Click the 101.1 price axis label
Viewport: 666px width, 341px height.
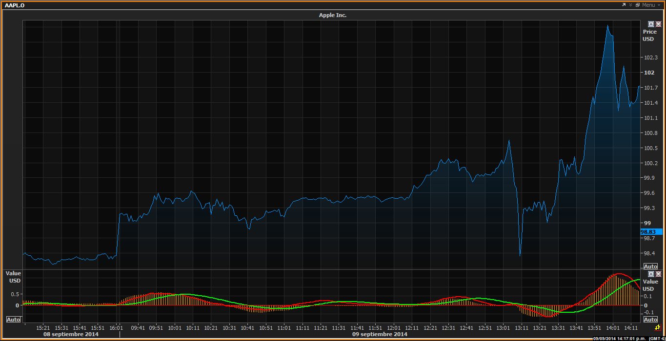coord(650,118)
